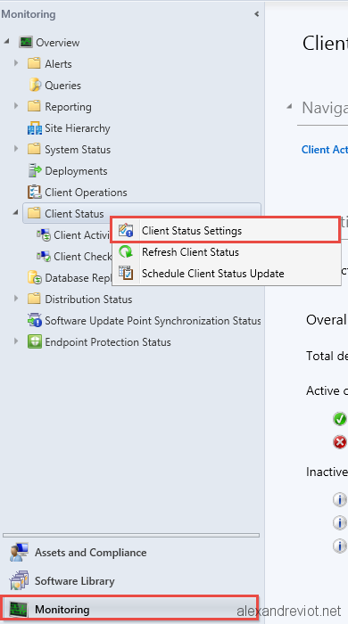
Task: Expand the Alerts tree node
Action: click(x=16, y=63)
